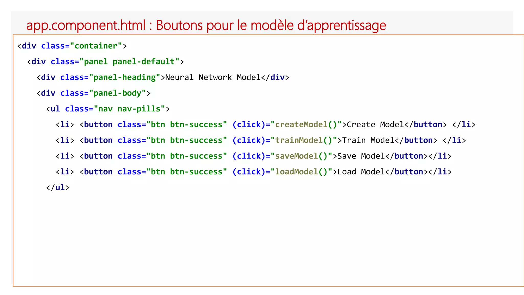Screen dimensions: 524x295
Task: Click the createModel() handler text
Action: point(306,125)
